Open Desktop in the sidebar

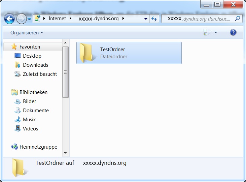pyautogui.click(x=32, y=56)
